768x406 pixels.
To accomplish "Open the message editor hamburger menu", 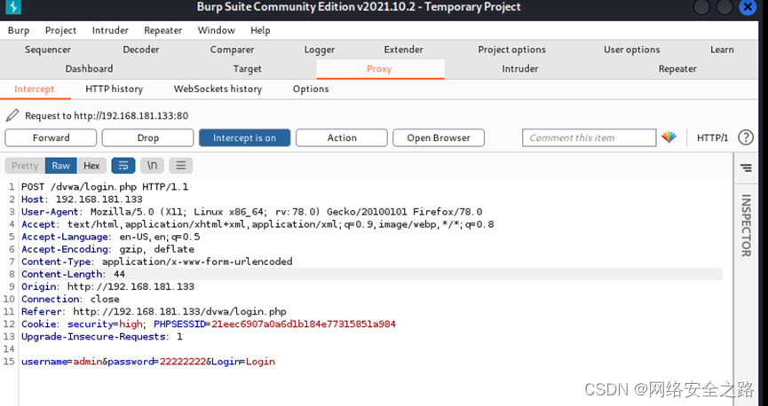I will [181, 166].
